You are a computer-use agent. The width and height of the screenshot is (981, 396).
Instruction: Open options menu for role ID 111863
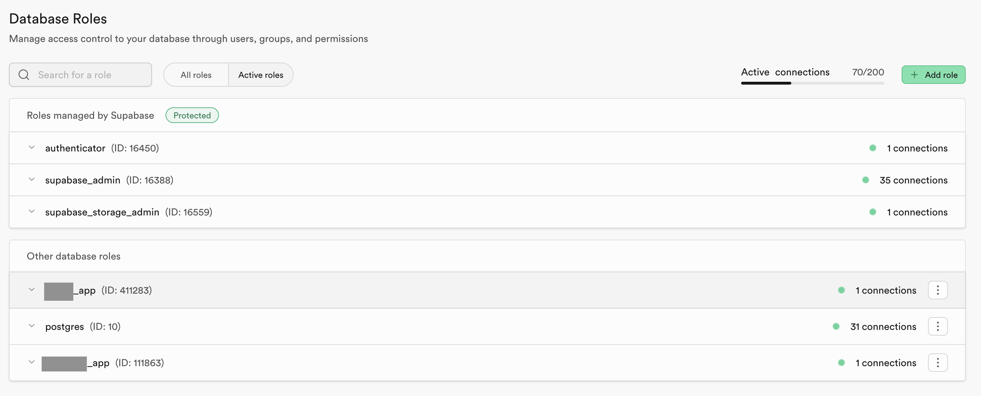(937, 363)
